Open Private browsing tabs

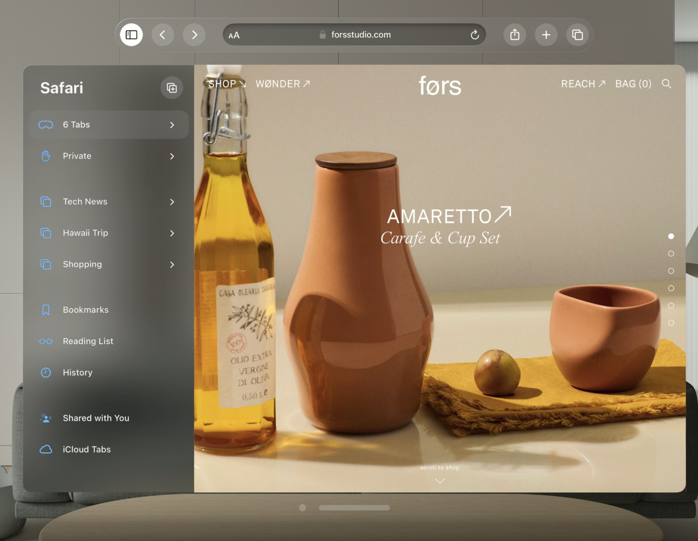(109, 156)
